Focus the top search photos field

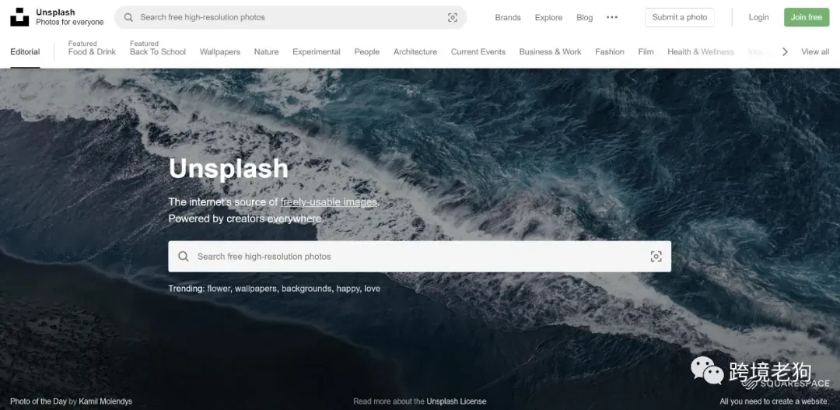pyautogui.click(x=290, y=17)
